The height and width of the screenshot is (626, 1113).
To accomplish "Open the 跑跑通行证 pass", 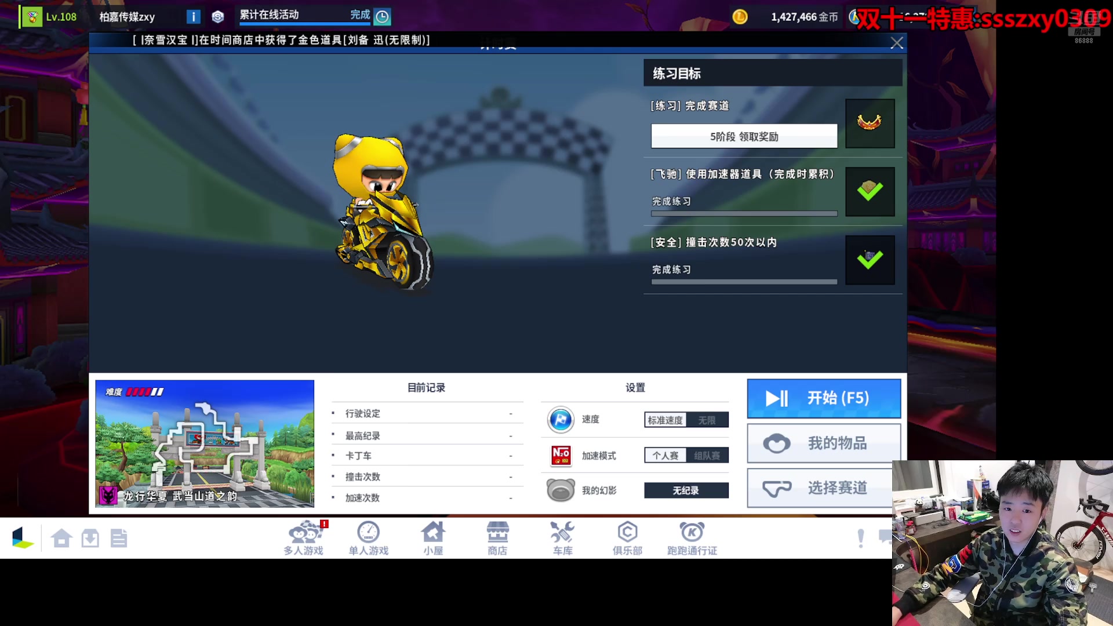I will coord(691,537).
